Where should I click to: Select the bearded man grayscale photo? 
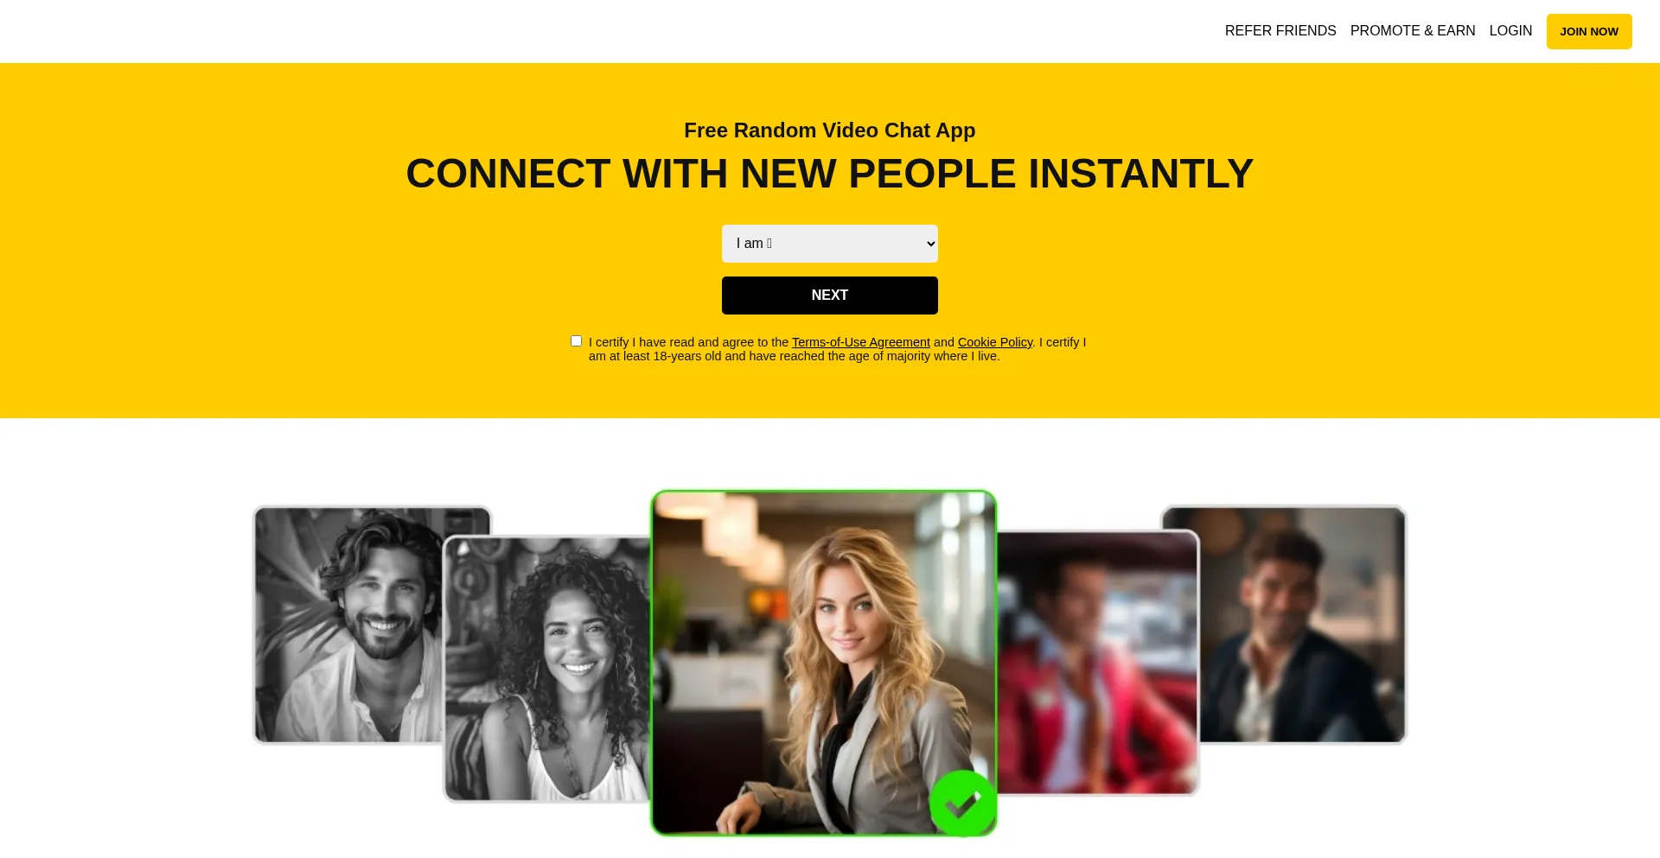tap(348, 624)
